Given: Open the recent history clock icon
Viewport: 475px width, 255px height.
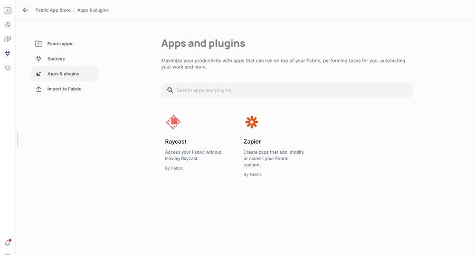Looking at the screenshot, I should click(x=7, y=24).
